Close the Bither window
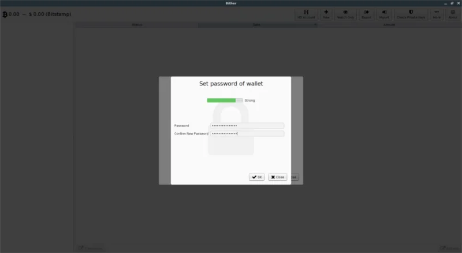This screenshot has width=462, height=253. [459, 3]
